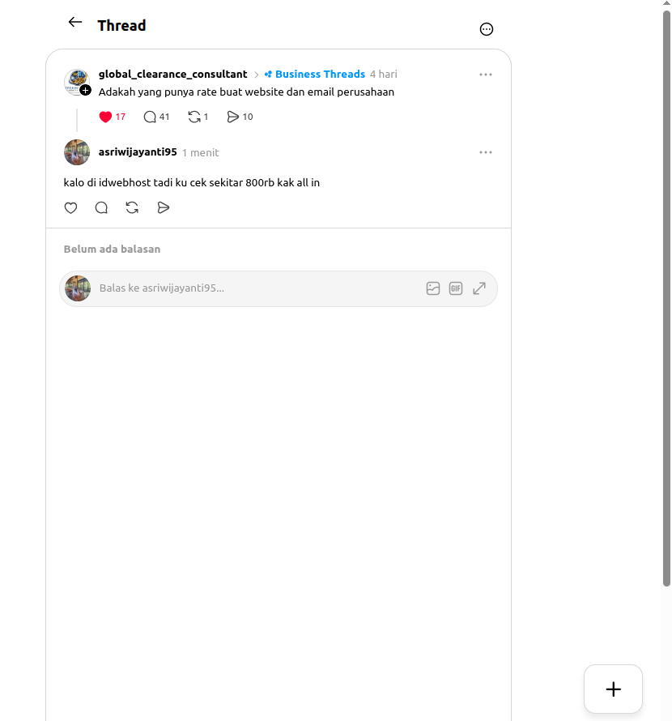Share asriwijayanti95's reply via paper plane icon
Image resolution: width=672 pixels, height=721 pixels.
tap(164, 208)
